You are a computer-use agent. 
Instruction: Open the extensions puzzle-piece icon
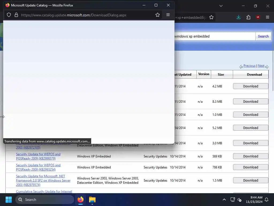[248, 17]
